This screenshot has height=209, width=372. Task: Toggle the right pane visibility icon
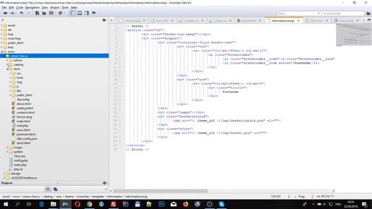(x=87, y=13)
